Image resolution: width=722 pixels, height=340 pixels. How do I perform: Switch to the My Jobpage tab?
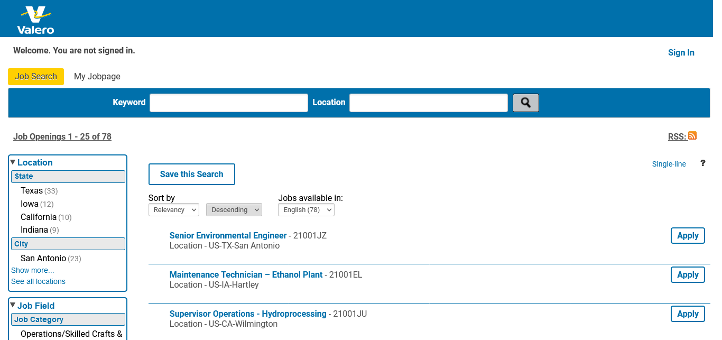(97, 77)
